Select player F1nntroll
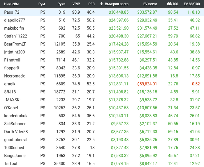204x167 pixels. click(x=12, y=60)
